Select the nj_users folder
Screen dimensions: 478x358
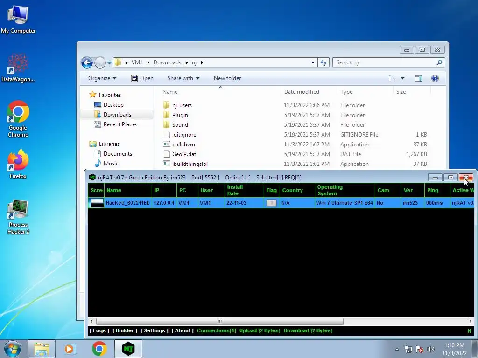[178, 105]
